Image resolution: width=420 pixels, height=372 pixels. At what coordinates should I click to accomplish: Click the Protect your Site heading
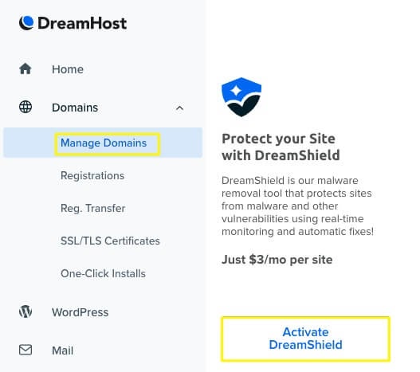[281, 147]
